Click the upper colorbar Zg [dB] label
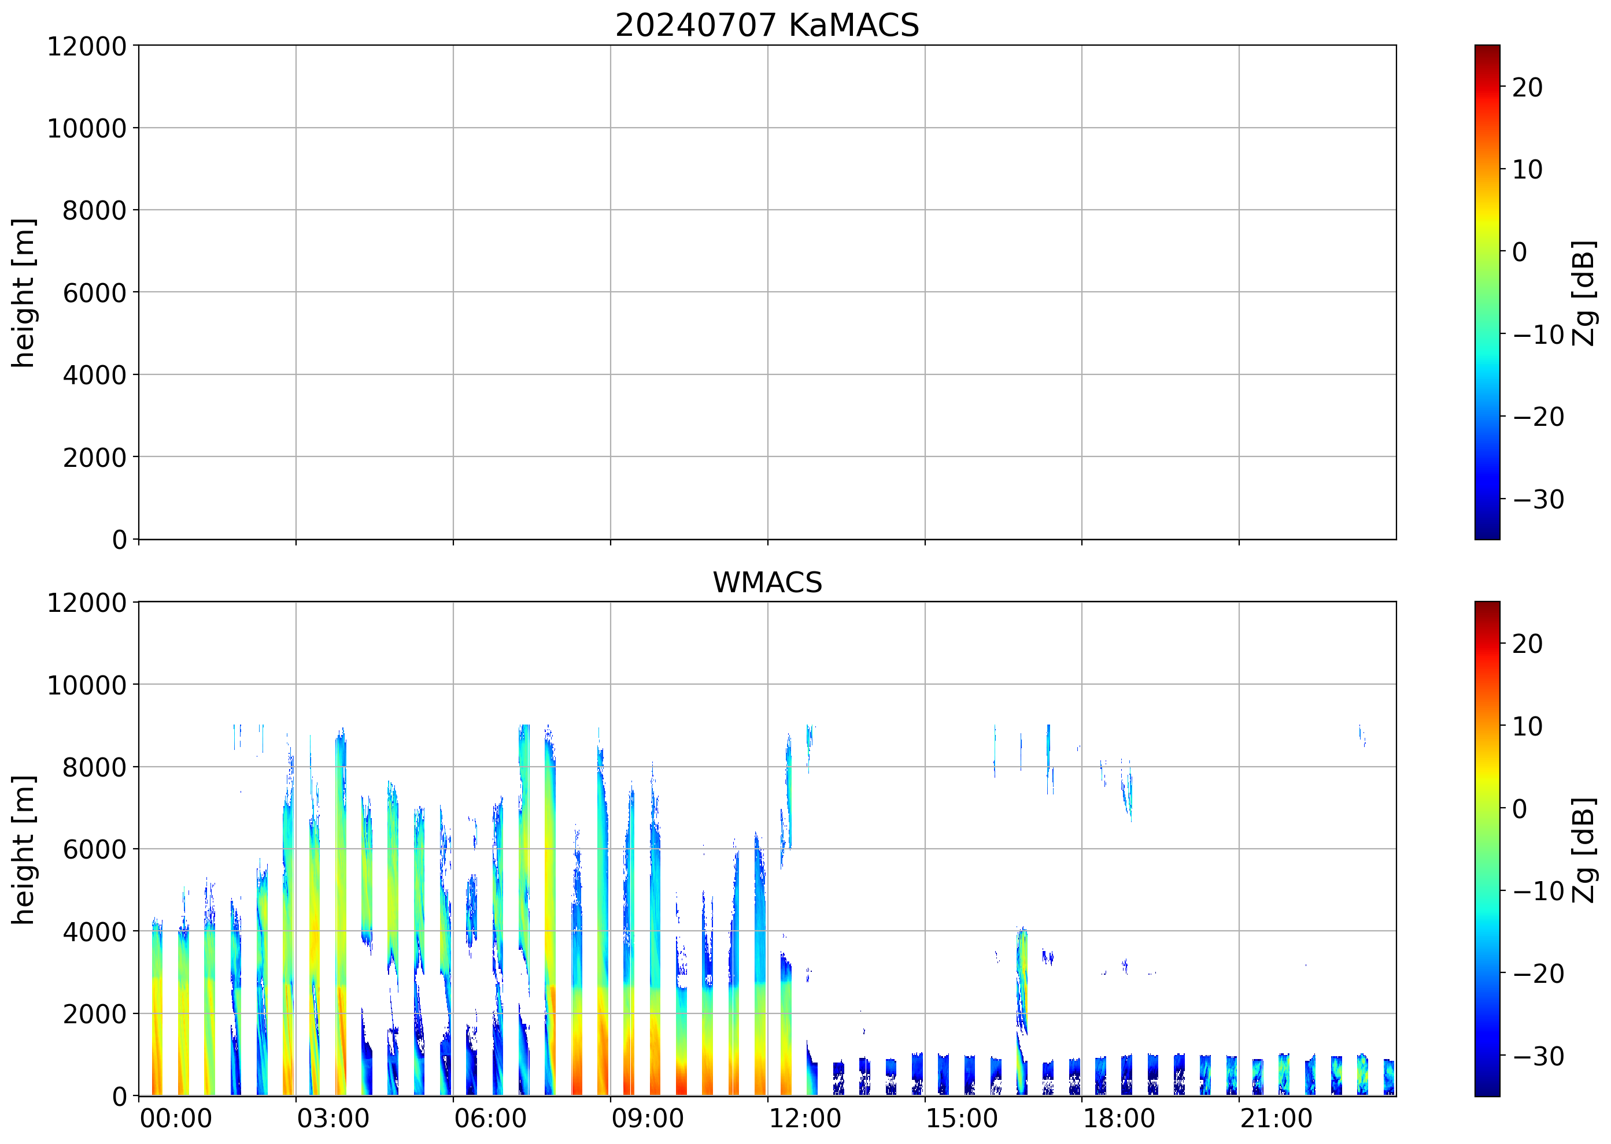The width and height of the screenshot is (1611, 1144). [x=1584, y=292]
